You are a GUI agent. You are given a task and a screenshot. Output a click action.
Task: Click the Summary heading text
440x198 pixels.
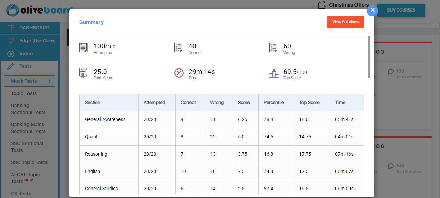(91, 22)
